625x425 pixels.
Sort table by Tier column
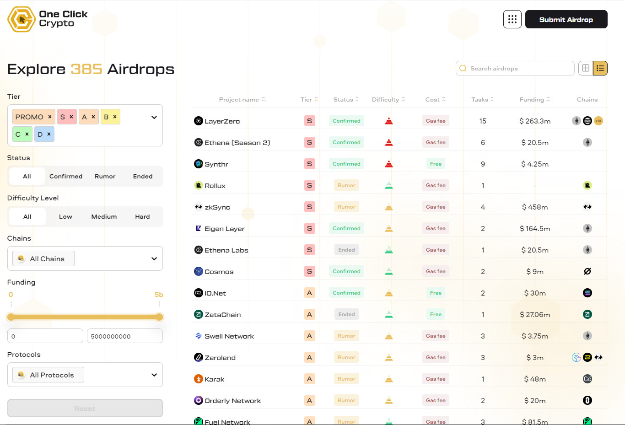pyautogui.click(x=309, y=99)
